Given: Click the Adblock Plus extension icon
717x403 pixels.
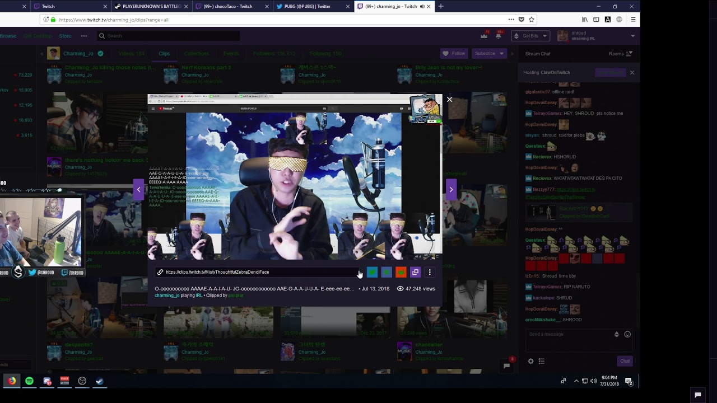Looking at the screenshot, I should click(619, 20).
